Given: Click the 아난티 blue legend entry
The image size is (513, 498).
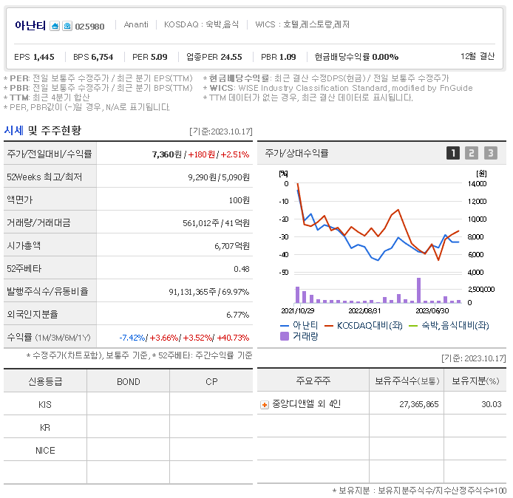Looking at the screenshot, I should pyautogui.click(x=299, y=325).
